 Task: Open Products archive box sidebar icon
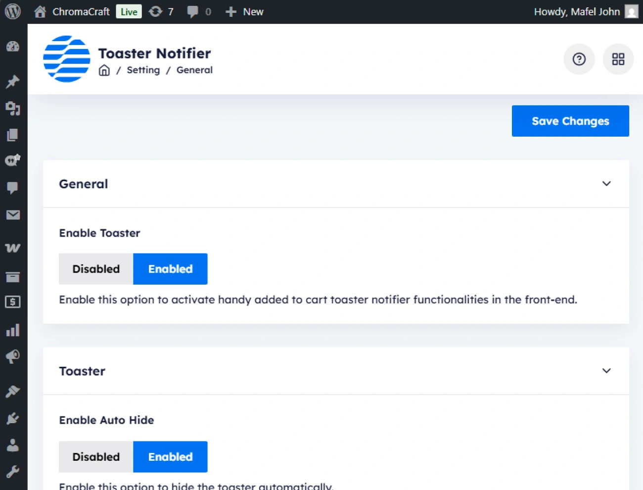pyautogui.click(x=13, y=277)
